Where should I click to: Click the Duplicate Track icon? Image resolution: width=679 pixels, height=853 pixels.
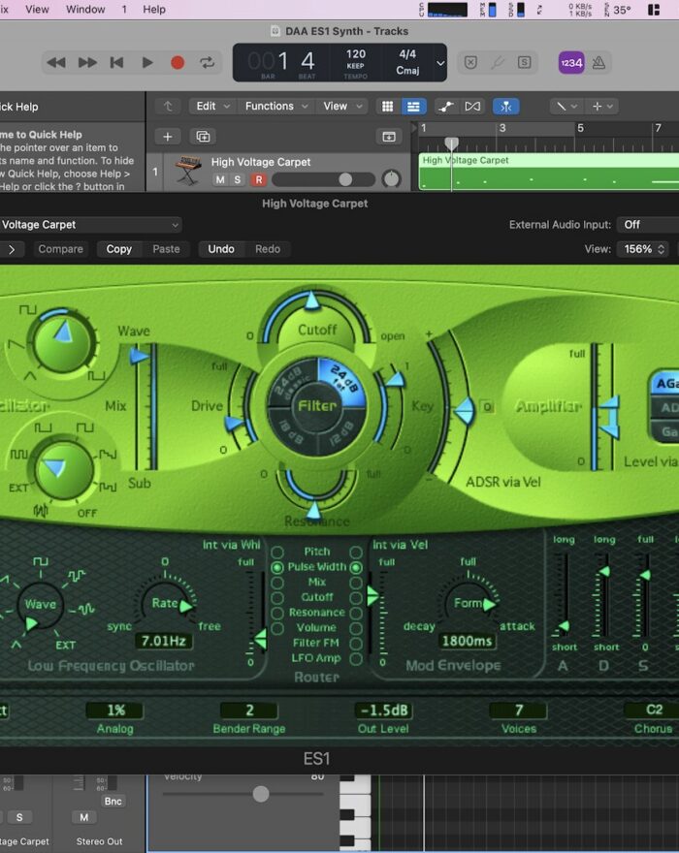203,137
